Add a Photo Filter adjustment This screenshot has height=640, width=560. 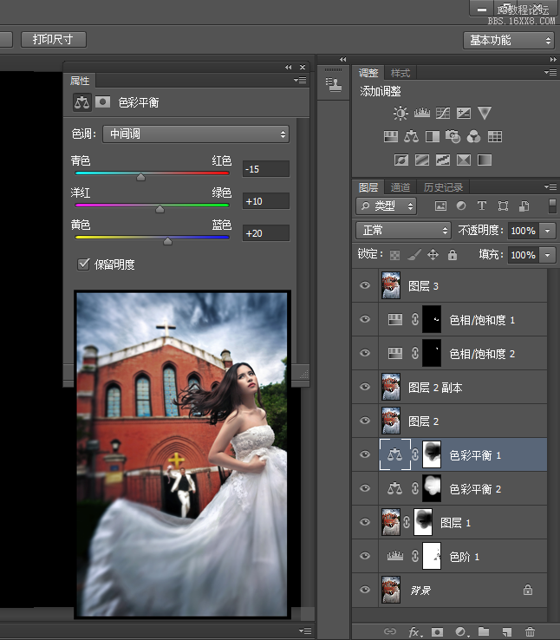[x=453, y=136]
